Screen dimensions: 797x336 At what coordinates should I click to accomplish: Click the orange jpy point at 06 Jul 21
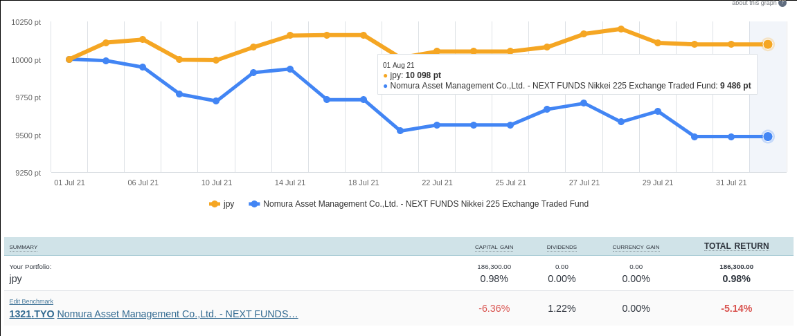coord(143,39)
